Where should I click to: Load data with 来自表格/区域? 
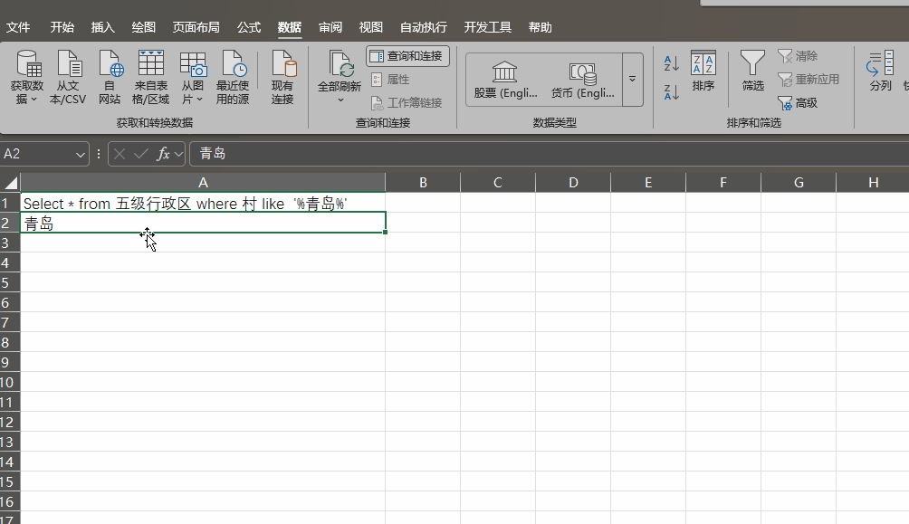click(x=150, y=77)
